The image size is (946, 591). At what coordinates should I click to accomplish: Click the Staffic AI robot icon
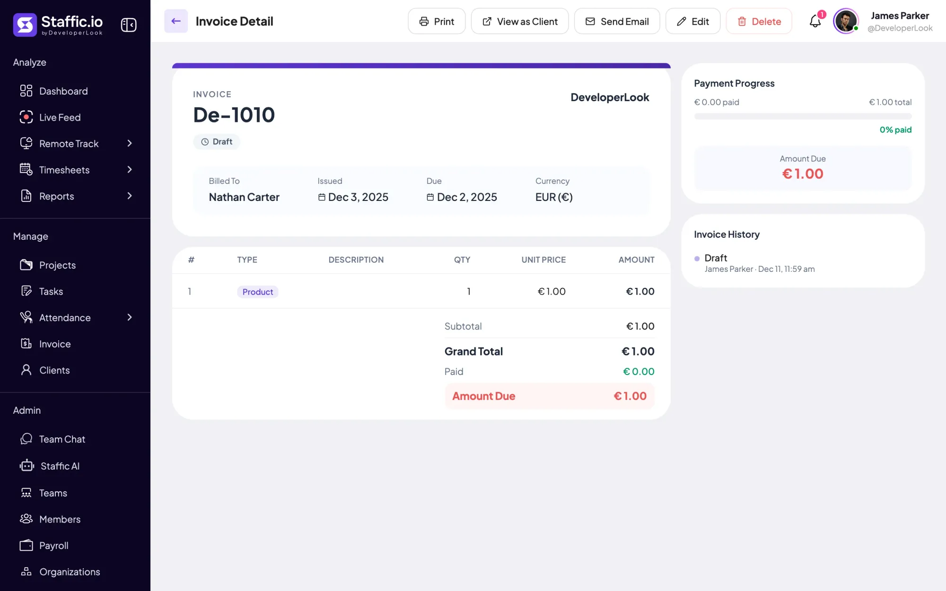[x=27, y=466]
